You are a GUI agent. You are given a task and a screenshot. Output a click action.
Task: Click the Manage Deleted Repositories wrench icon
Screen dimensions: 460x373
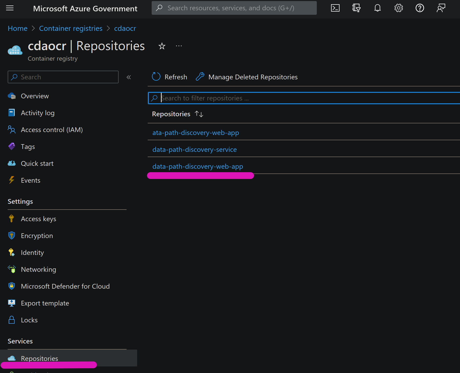(200, 77)
